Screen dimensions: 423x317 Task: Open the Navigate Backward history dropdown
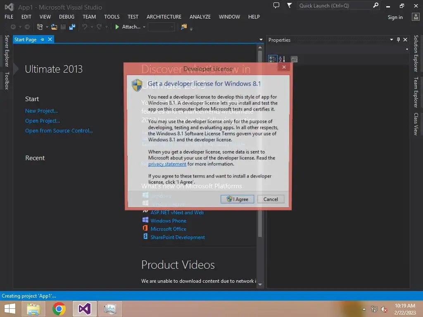pyautogui.click(x=20, y=27)
